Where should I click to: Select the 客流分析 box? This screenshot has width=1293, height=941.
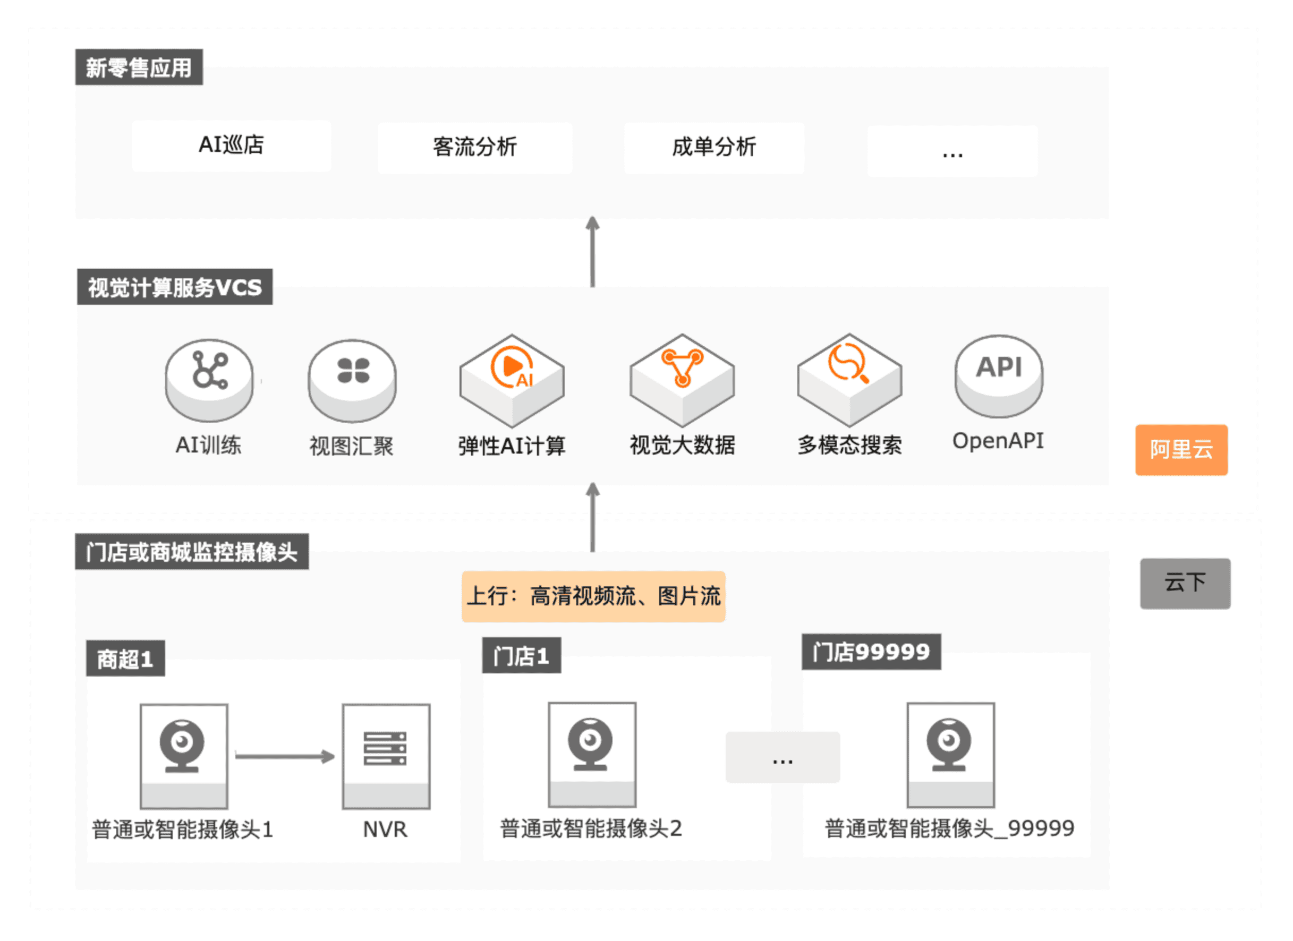(x=474, y=148)
